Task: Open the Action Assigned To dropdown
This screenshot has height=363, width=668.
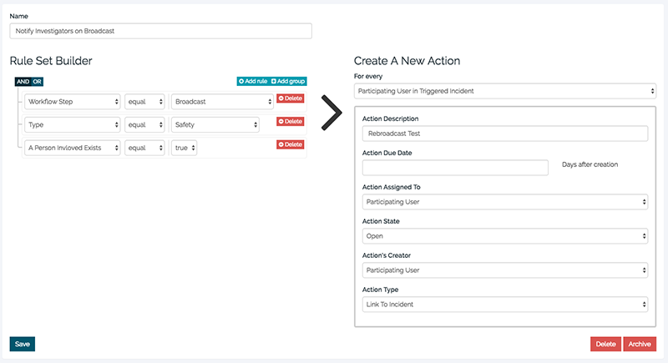Action: click(505, 202)
